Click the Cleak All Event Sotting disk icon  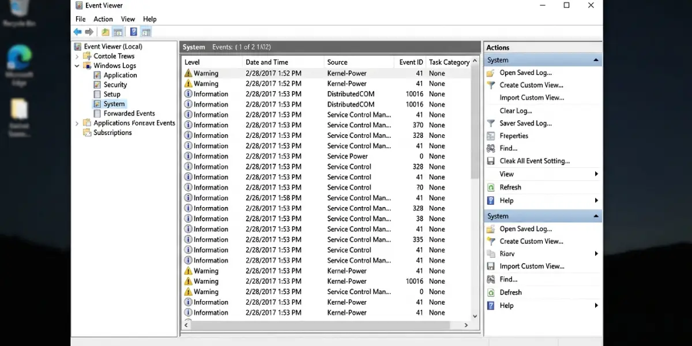coord(491,161)
